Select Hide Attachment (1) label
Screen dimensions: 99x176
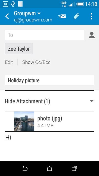28,101
